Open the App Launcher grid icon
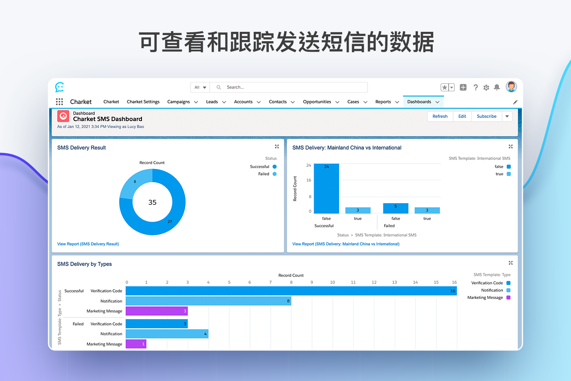Viewport: 571px width, 381px height. [x=60, y=102]
